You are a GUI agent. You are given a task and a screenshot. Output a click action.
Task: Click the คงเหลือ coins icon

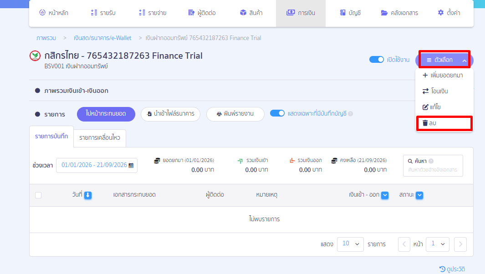[x=334, y=161]
